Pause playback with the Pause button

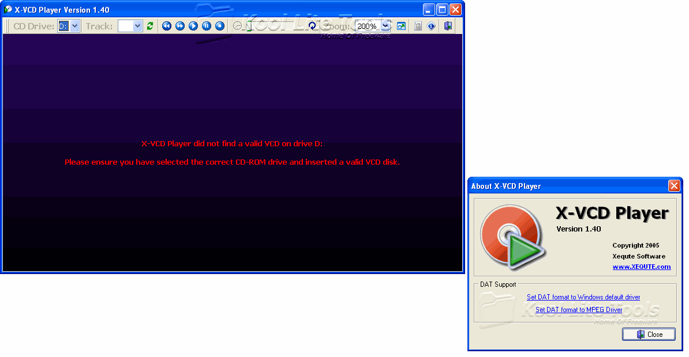pos(207,26)
